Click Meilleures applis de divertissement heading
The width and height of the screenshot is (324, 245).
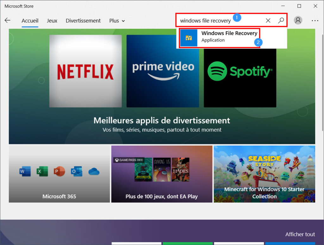[x=162, y=120]
